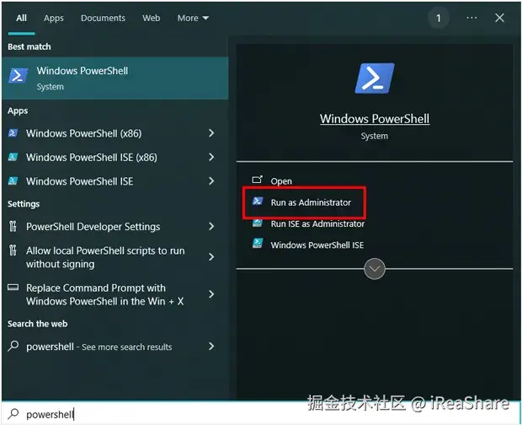Open Replace Command Prompt with PowerShell setting
The image size is (522, 425).
tap(115, 294)
